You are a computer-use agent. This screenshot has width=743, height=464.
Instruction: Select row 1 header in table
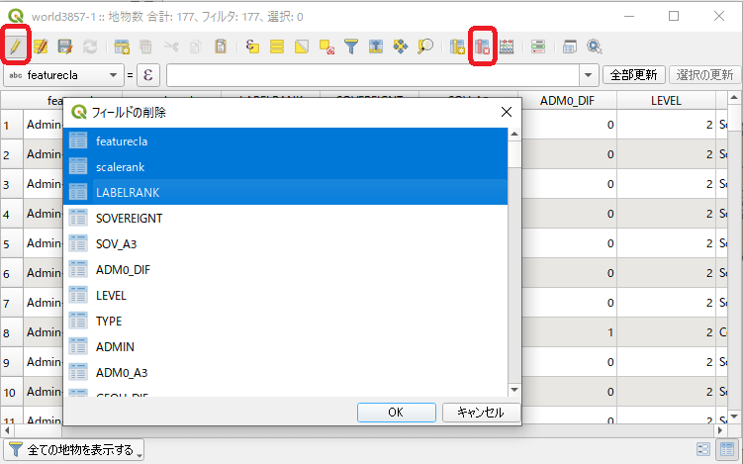12,125
